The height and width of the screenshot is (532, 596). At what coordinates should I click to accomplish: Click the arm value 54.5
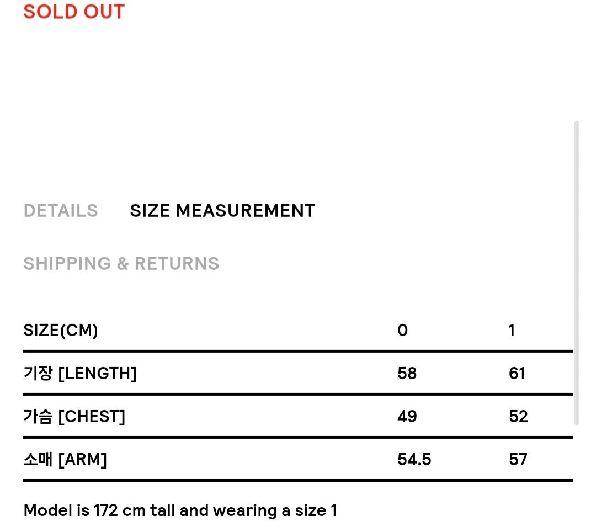point(414,459)
